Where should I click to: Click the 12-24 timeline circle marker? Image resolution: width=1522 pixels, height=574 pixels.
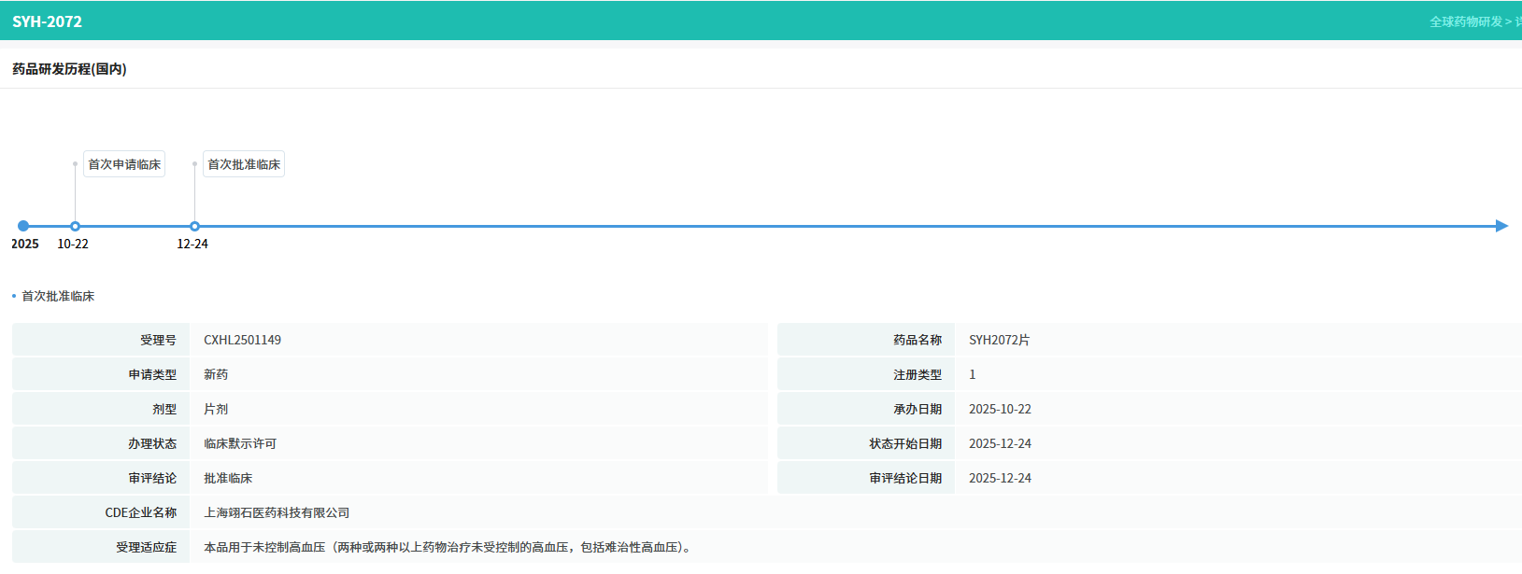(194, 226)
